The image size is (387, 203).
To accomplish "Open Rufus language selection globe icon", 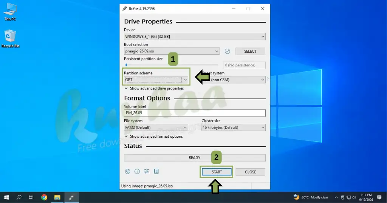I will pos(127,171).
